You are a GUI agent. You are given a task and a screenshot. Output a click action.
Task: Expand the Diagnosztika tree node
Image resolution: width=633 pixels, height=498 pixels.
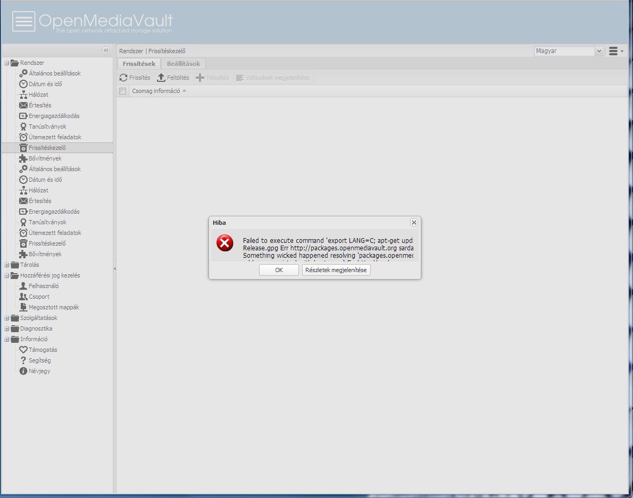(7, 328)
